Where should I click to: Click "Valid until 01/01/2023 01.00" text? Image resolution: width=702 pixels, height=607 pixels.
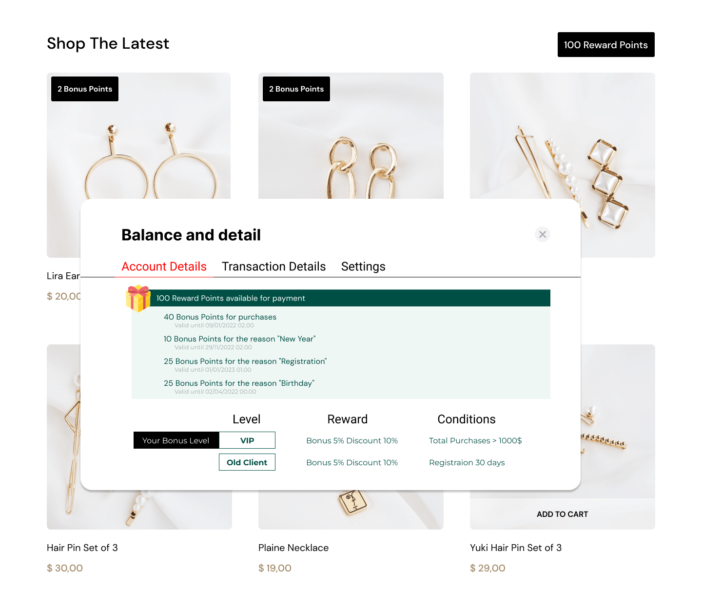[x=213, y=370]
